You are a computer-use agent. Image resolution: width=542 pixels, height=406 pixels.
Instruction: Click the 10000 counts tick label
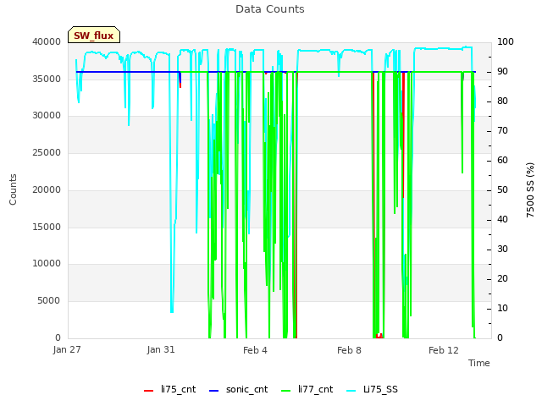(47, 263)
